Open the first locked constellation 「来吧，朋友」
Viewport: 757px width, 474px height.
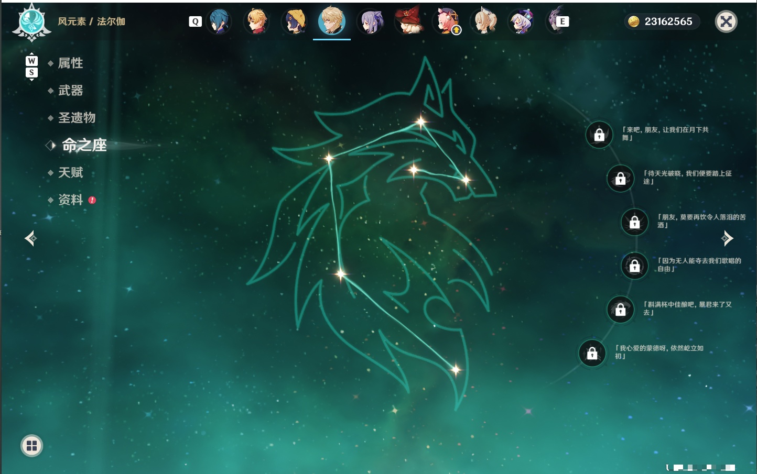(599, 135)
